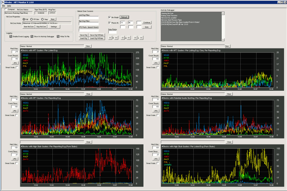Focus the Rprt Exg Filter field
287x191 pixels.
pos(89,24)
